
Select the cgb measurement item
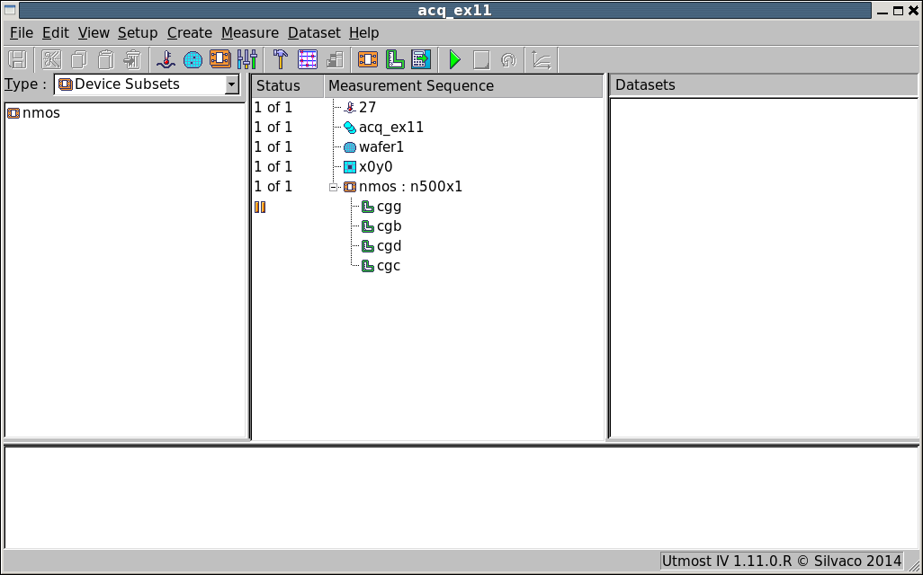pos(390,226)
